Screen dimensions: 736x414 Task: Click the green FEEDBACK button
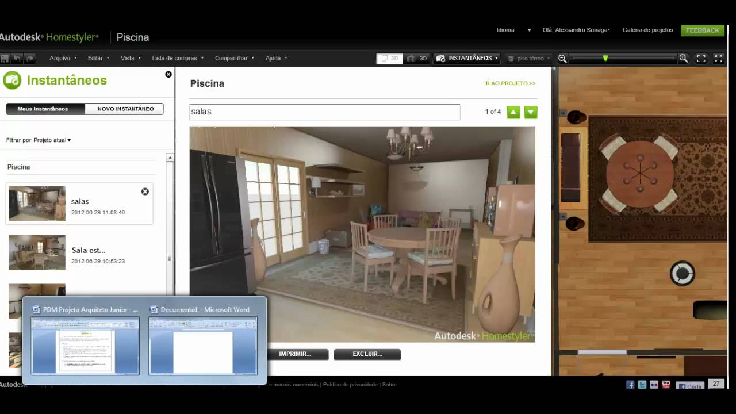point(702,30)
